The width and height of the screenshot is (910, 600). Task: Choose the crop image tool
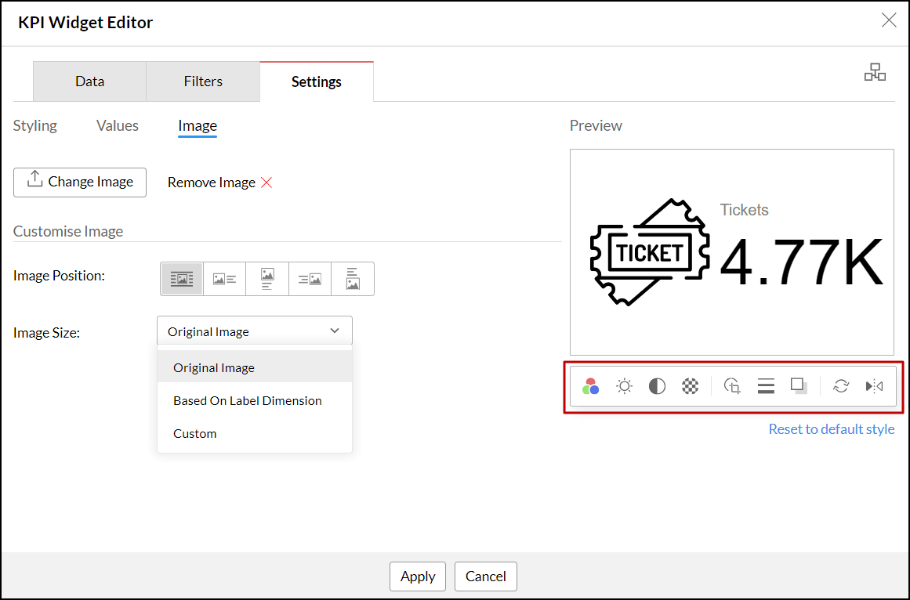pyautogui.click(x=732, y=386)
